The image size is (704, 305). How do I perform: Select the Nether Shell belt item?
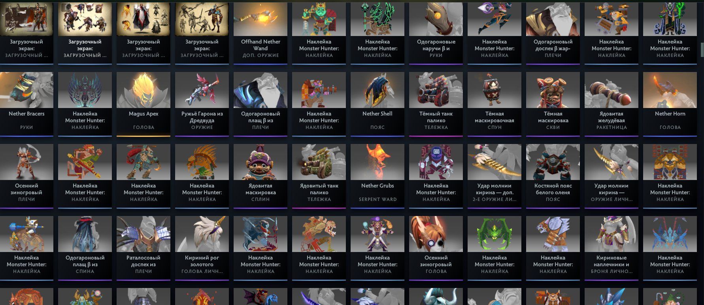pyautogui.click(x=377, y=104)
